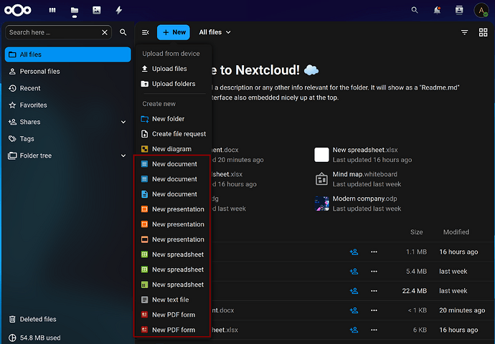Open the Dashboard app icon in top bar
Image resolution: width=495 pixels, height=344 pixels.
pos(52,10)
